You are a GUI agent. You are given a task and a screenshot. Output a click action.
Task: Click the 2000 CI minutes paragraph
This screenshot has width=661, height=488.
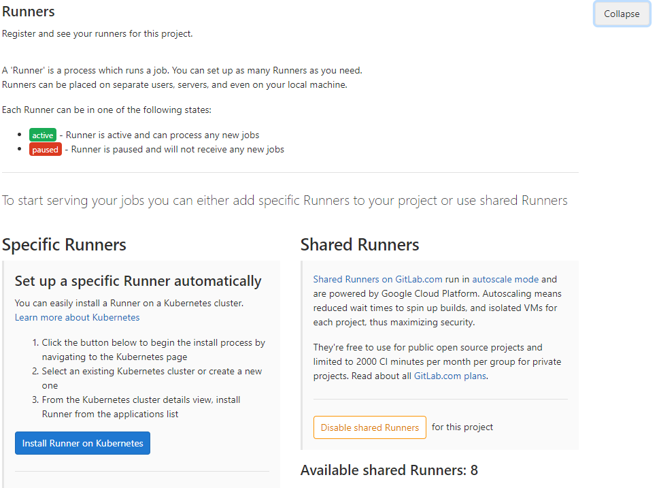click(437, 361)
